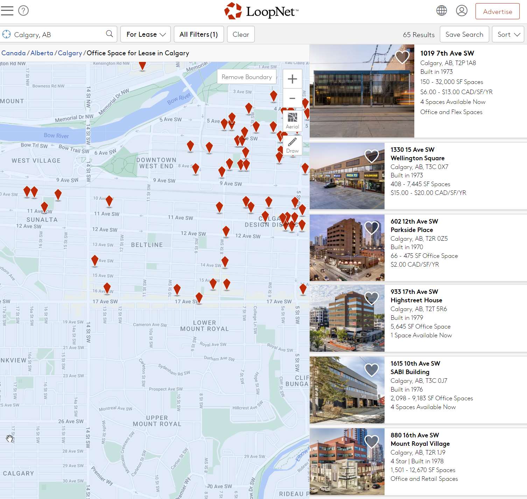
Task: Activate the Draw boundary tool
Action: point(292,145)
